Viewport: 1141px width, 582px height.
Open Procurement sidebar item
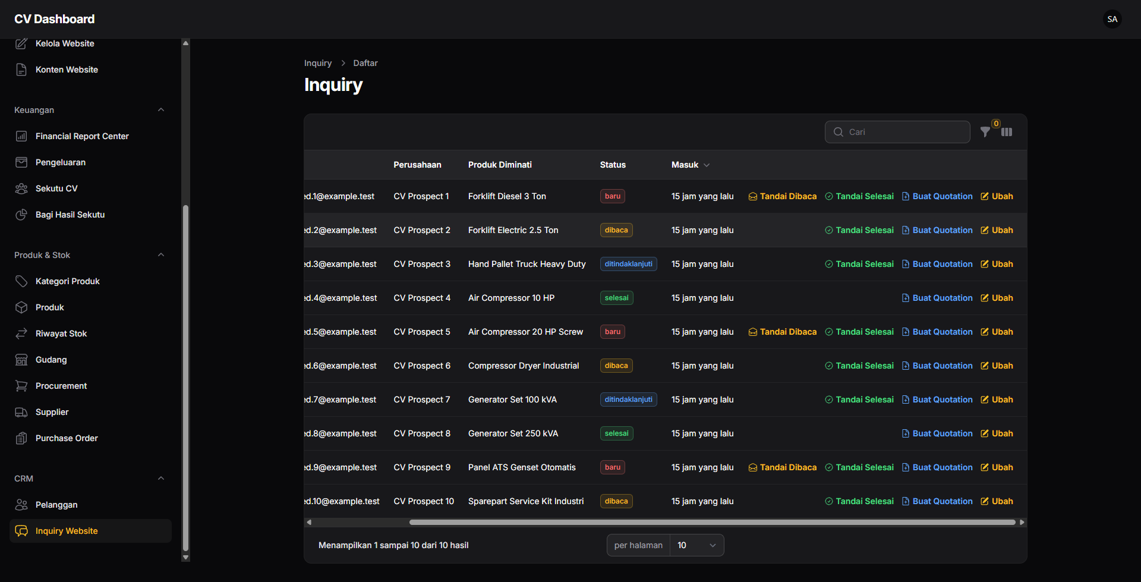61,386
